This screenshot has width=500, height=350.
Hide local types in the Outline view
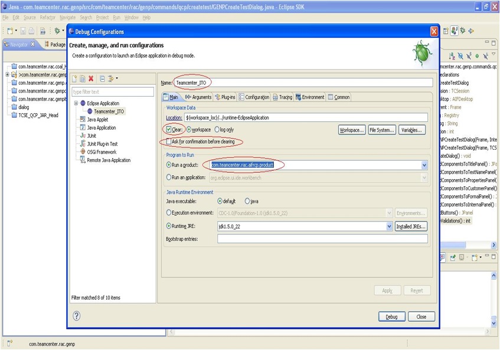[x=485, y=56]
